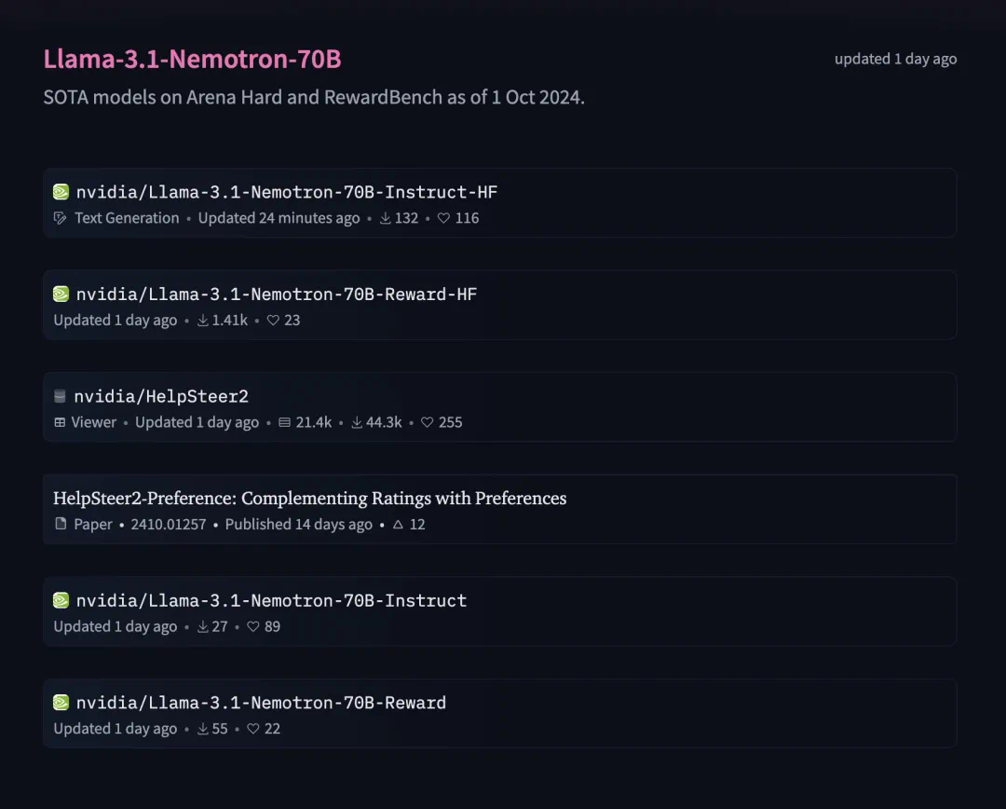The width and height of the screenshot is (1006, 809).
Task: Click the Text Generation tag icon
Action: point(61,218)
